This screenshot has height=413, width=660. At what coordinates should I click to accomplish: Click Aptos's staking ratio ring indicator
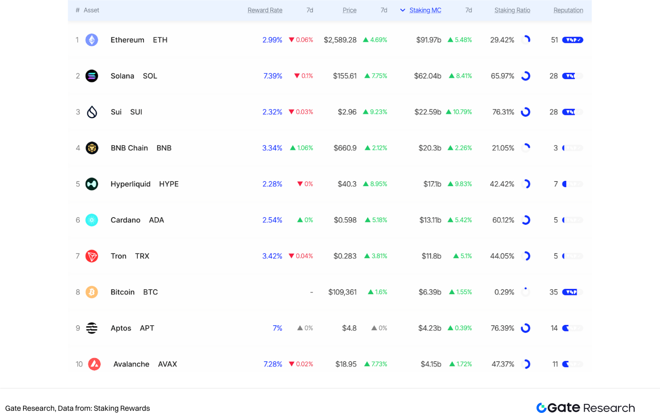(526, 328)
